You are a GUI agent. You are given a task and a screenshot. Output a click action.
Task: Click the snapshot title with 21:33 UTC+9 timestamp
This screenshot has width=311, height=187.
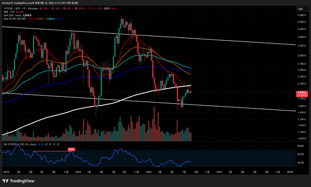pyautogui.click(x=40, y=3)
